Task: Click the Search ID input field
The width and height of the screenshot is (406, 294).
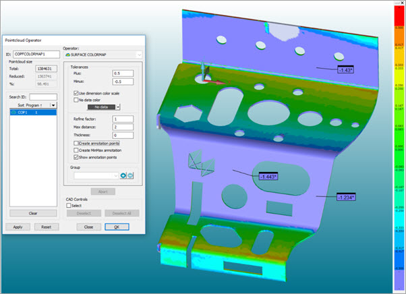Action: (43, 96)
